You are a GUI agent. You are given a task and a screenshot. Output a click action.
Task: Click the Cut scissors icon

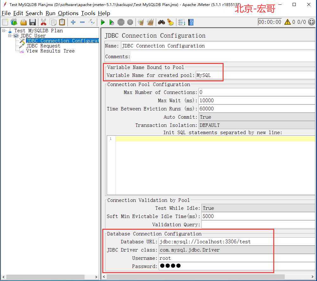(43, 22)
